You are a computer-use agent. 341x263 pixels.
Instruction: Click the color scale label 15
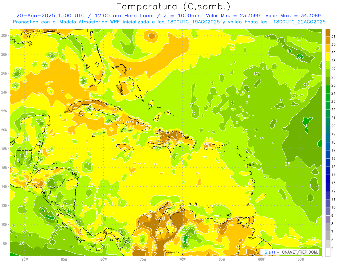pos(334,167)
